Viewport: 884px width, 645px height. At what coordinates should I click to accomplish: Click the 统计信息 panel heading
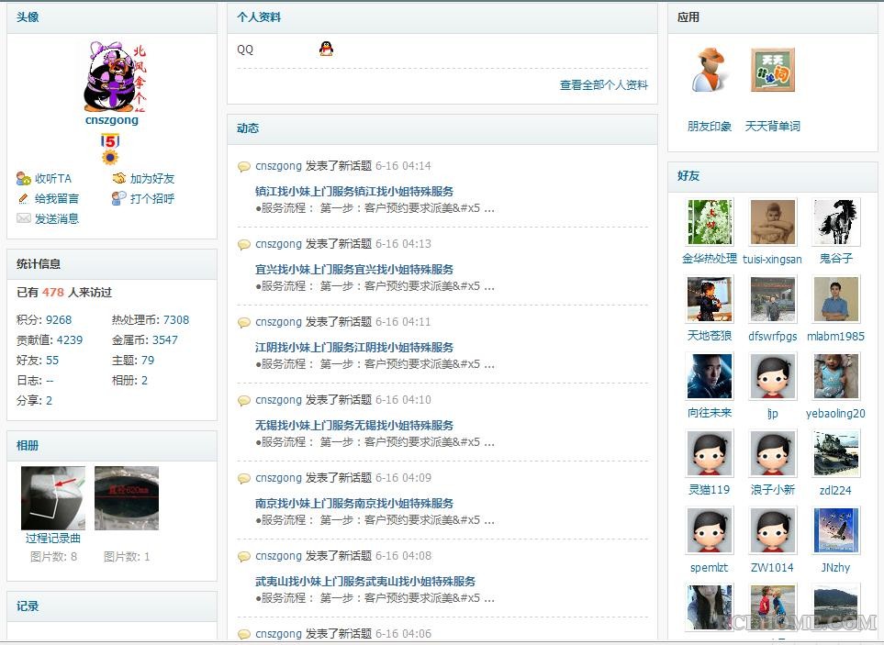click(x=39, y=263)
